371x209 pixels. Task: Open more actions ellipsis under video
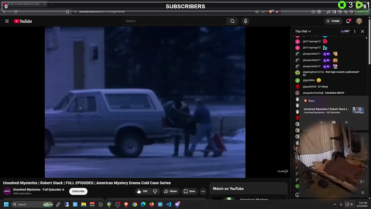203,191
